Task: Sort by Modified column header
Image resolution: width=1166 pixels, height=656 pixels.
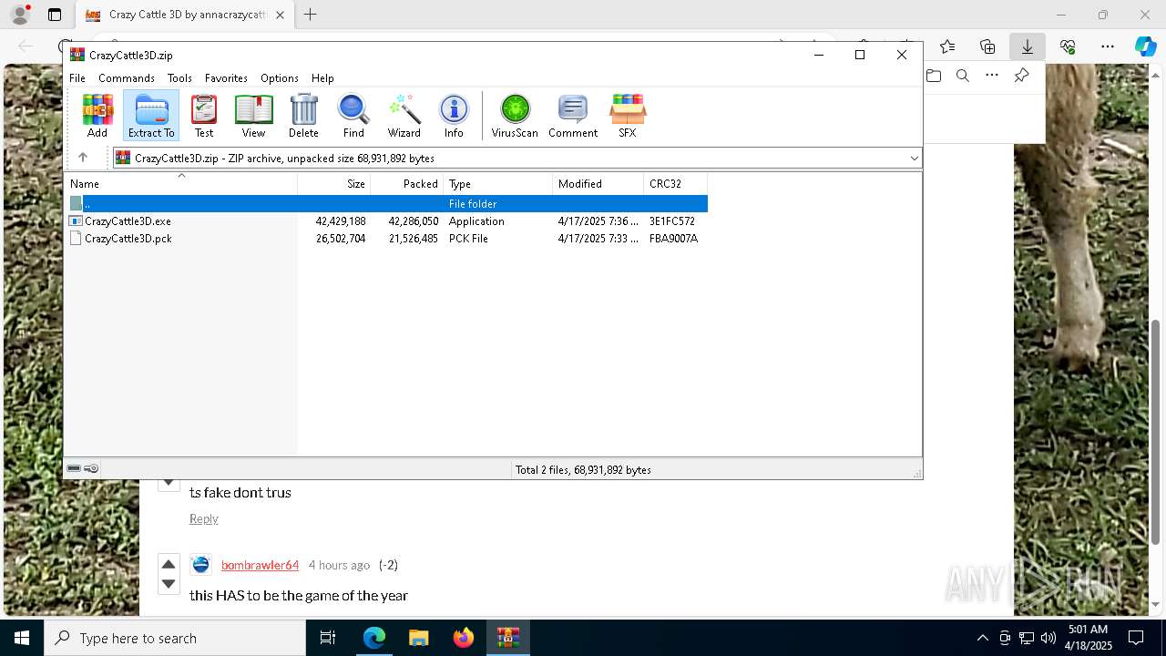Action: coord(598,183)
